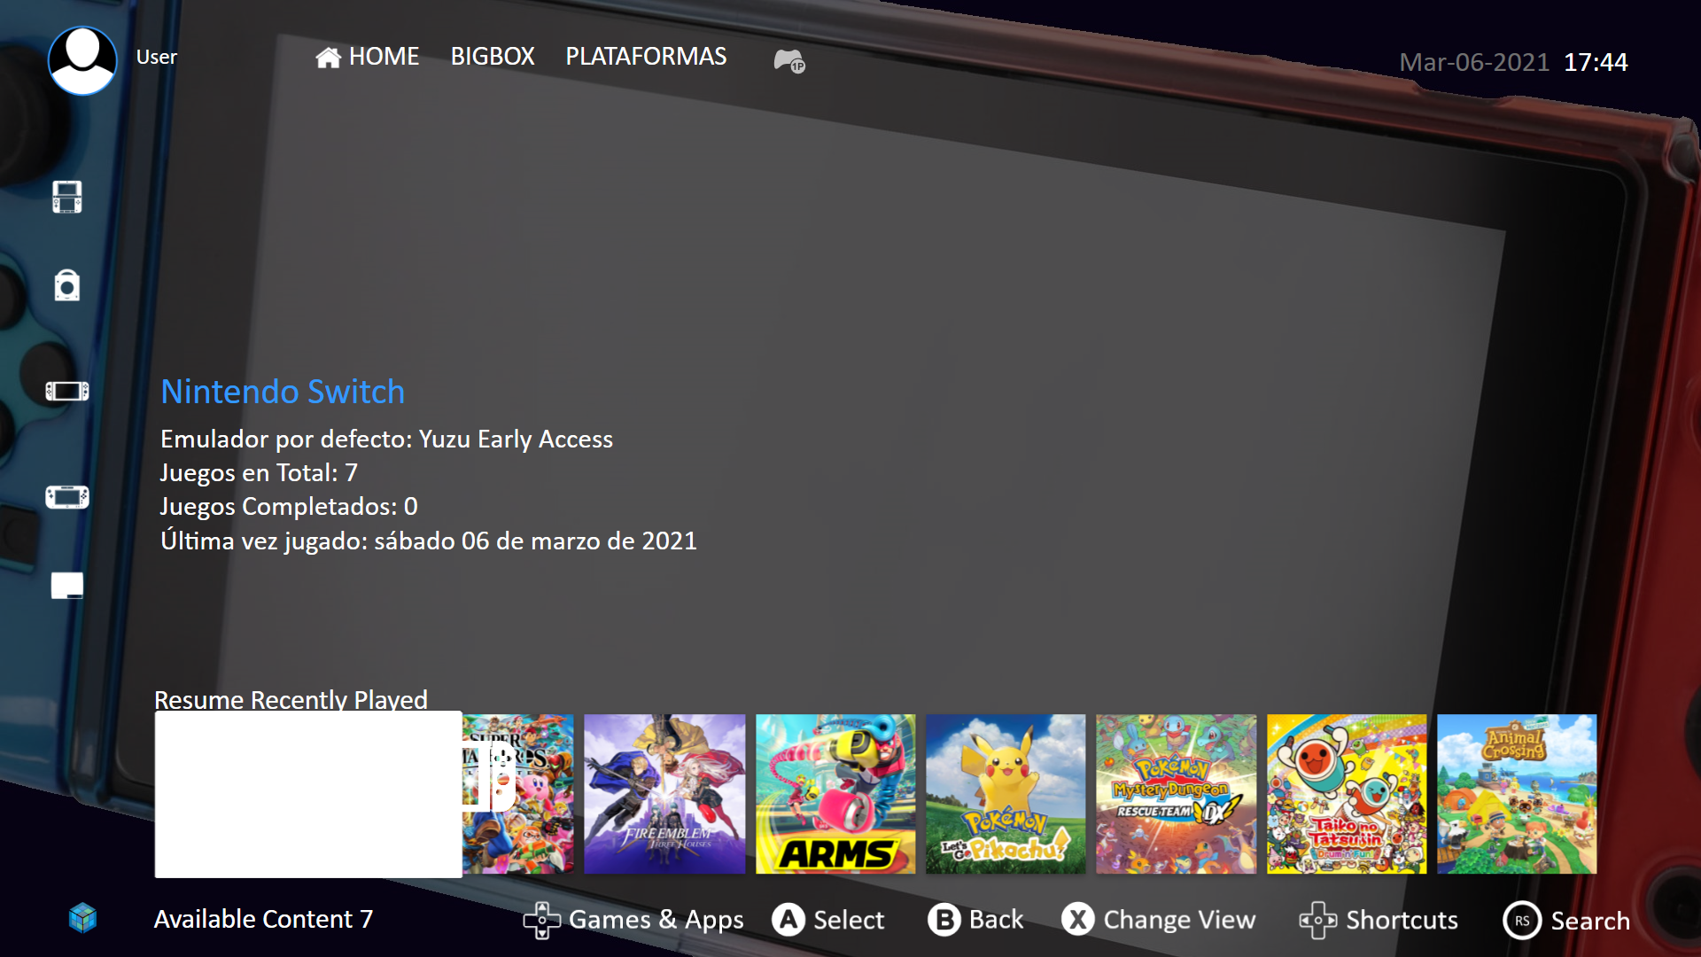Select the highlighted white game tile
Screen dimensions: 1701x957
tap(308, 794)
